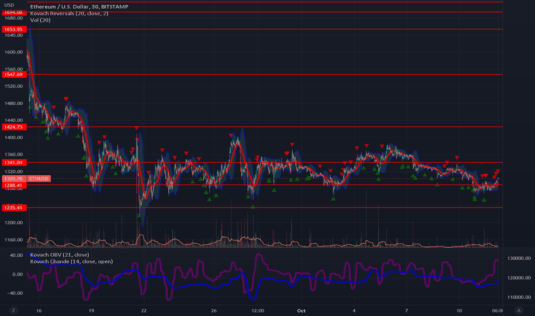This screenshot has height=316, width=535.
Task: Click the Z timezone button
Action: pos(13,310)
